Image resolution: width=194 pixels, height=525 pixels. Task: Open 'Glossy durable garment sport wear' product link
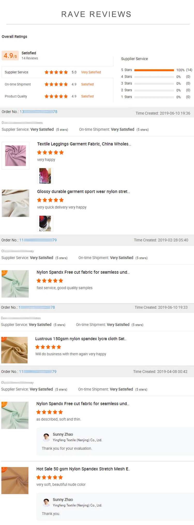click(83, 192)
